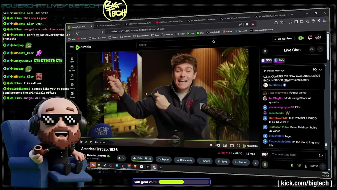Toggle chat popout mode icon
The width and height of the screenshot is (337, 190).
(312, 49)
